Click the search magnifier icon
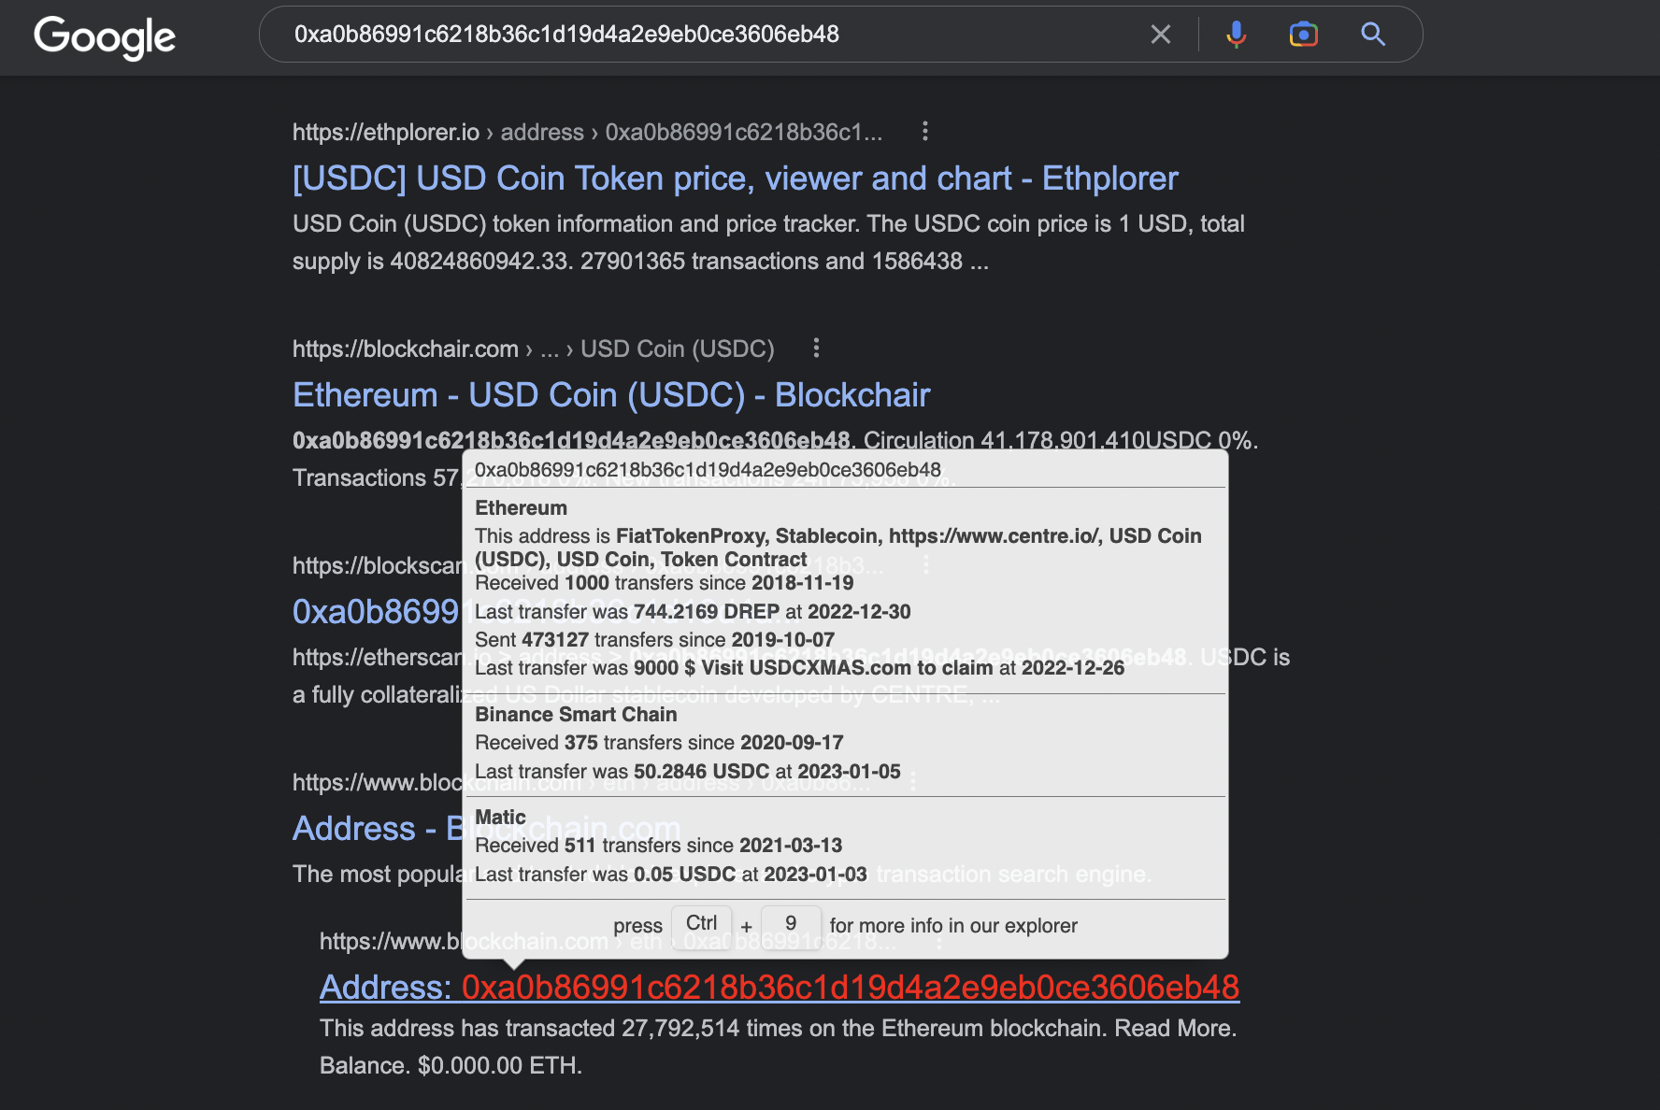 [1372, 35]
